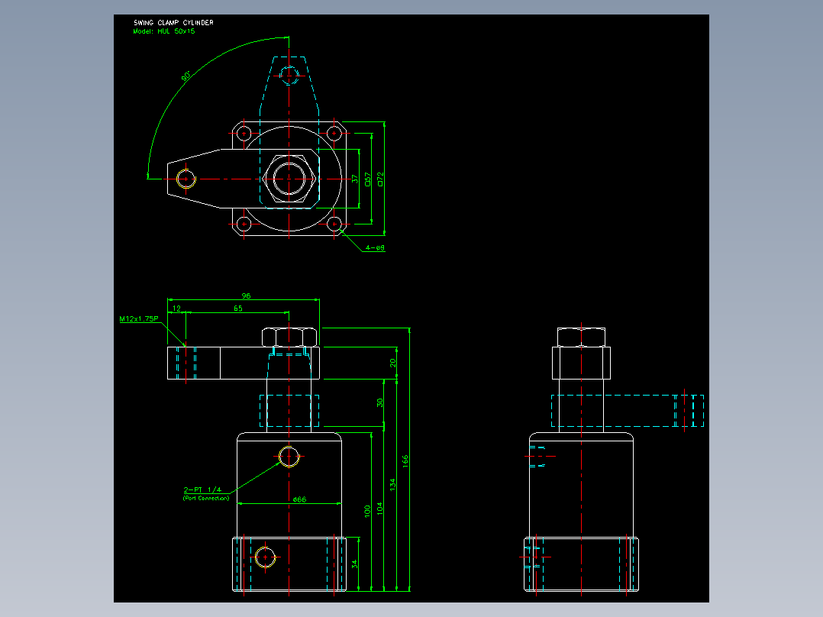Select the "Model: HUL 50x15" label
The width and height of the screenshot is (823, 617).
pos(163,31)
